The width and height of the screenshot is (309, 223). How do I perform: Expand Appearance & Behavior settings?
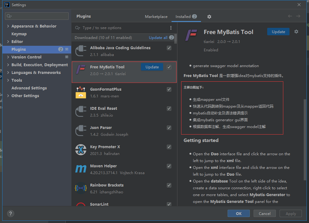[8, 26]
